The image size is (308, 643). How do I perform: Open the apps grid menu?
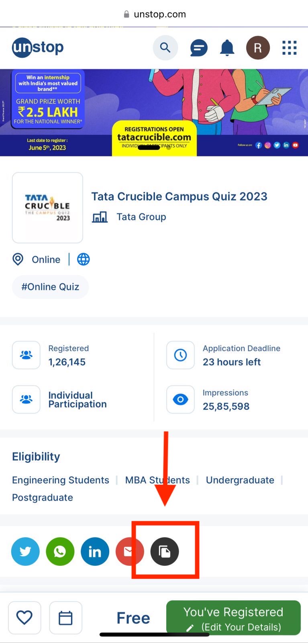tap(289, 48)
